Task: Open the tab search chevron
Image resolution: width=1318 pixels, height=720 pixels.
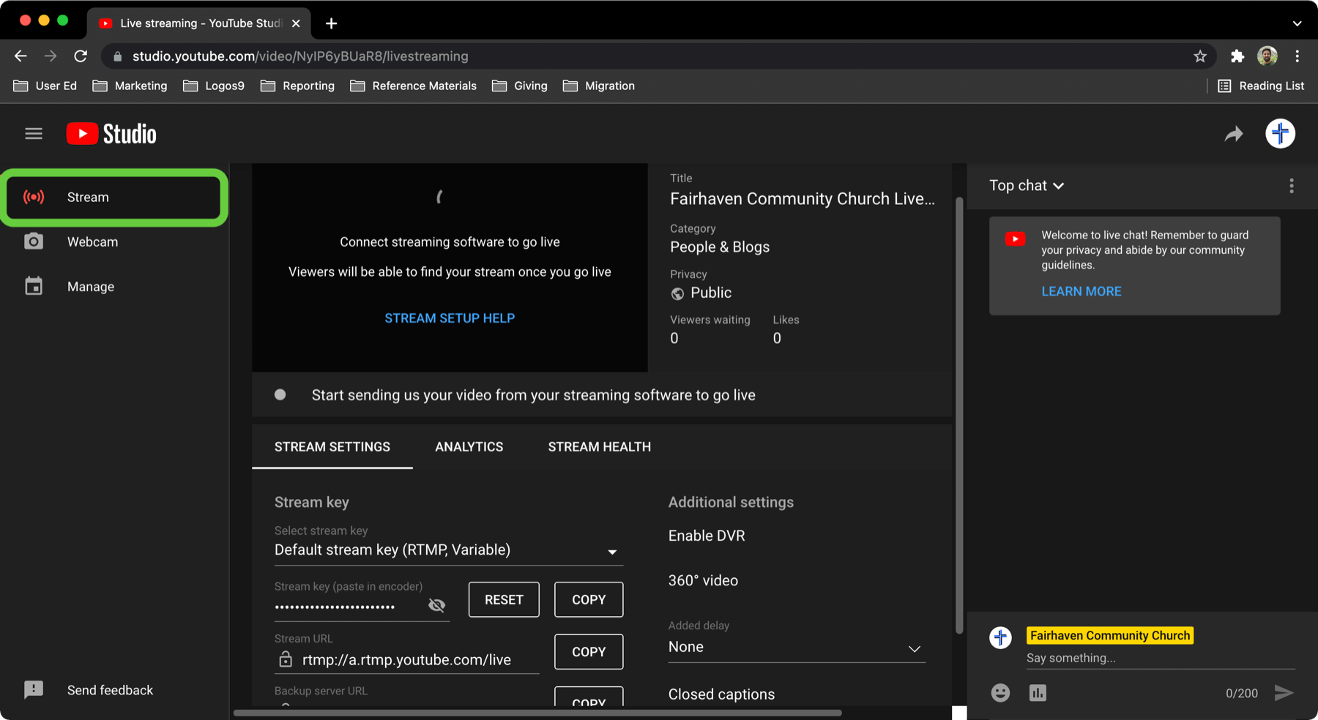Action: click(x=1297, y=23)
